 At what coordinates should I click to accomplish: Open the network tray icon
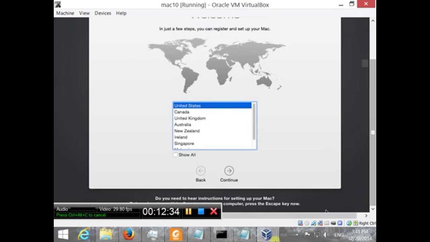pyautogui.click(x=317, y=235)
